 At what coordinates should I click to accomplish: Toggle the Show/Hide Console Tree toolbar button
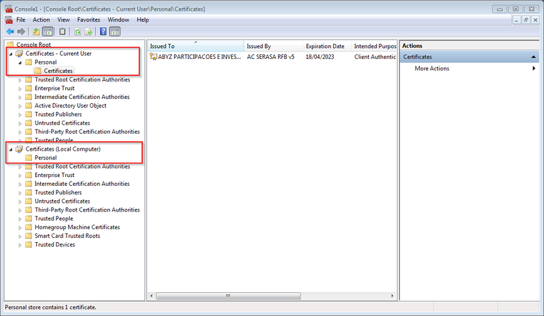pos(48,32)
